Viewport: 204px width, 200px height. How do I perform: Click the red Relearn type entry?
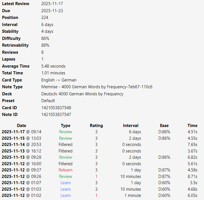[x=66, y=170]
